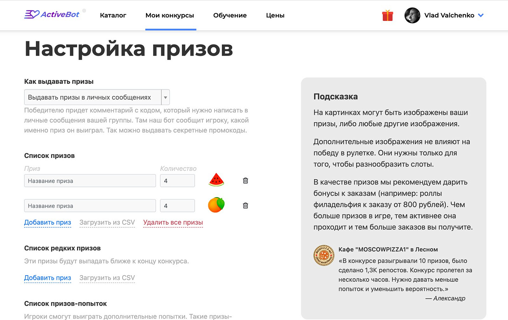This screenshot has width=508, height=320.
Task: Delete the orange prize with the trash icon
Action: coord(245,206)
